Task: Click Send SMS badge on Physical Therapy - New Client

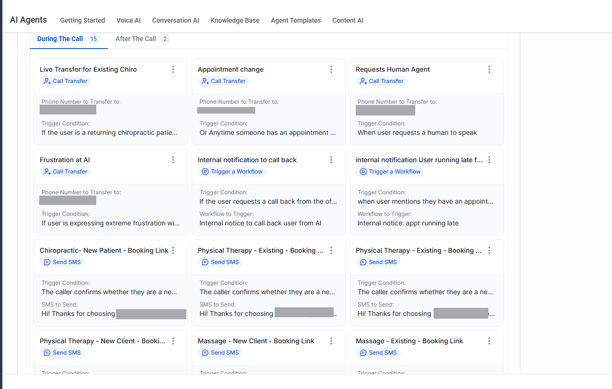Action: click(62, 353)
